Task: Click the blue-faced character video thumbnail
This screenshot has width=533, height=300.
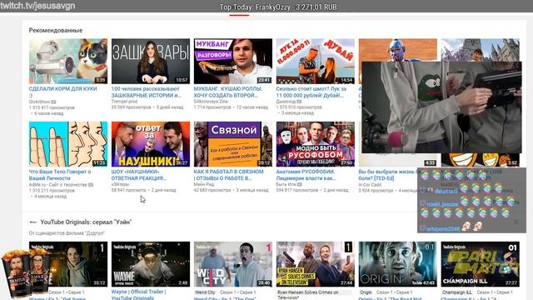Action: (x=398, y=50)
